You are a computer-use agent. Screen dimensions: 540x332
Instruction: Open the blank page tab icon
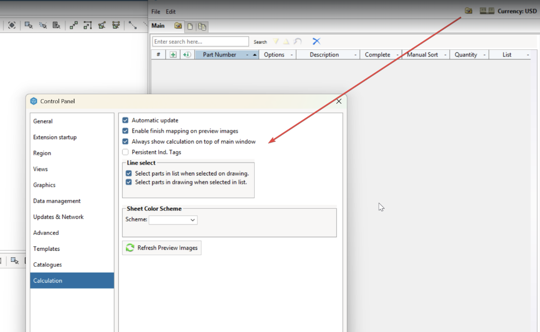pos(190,26)
